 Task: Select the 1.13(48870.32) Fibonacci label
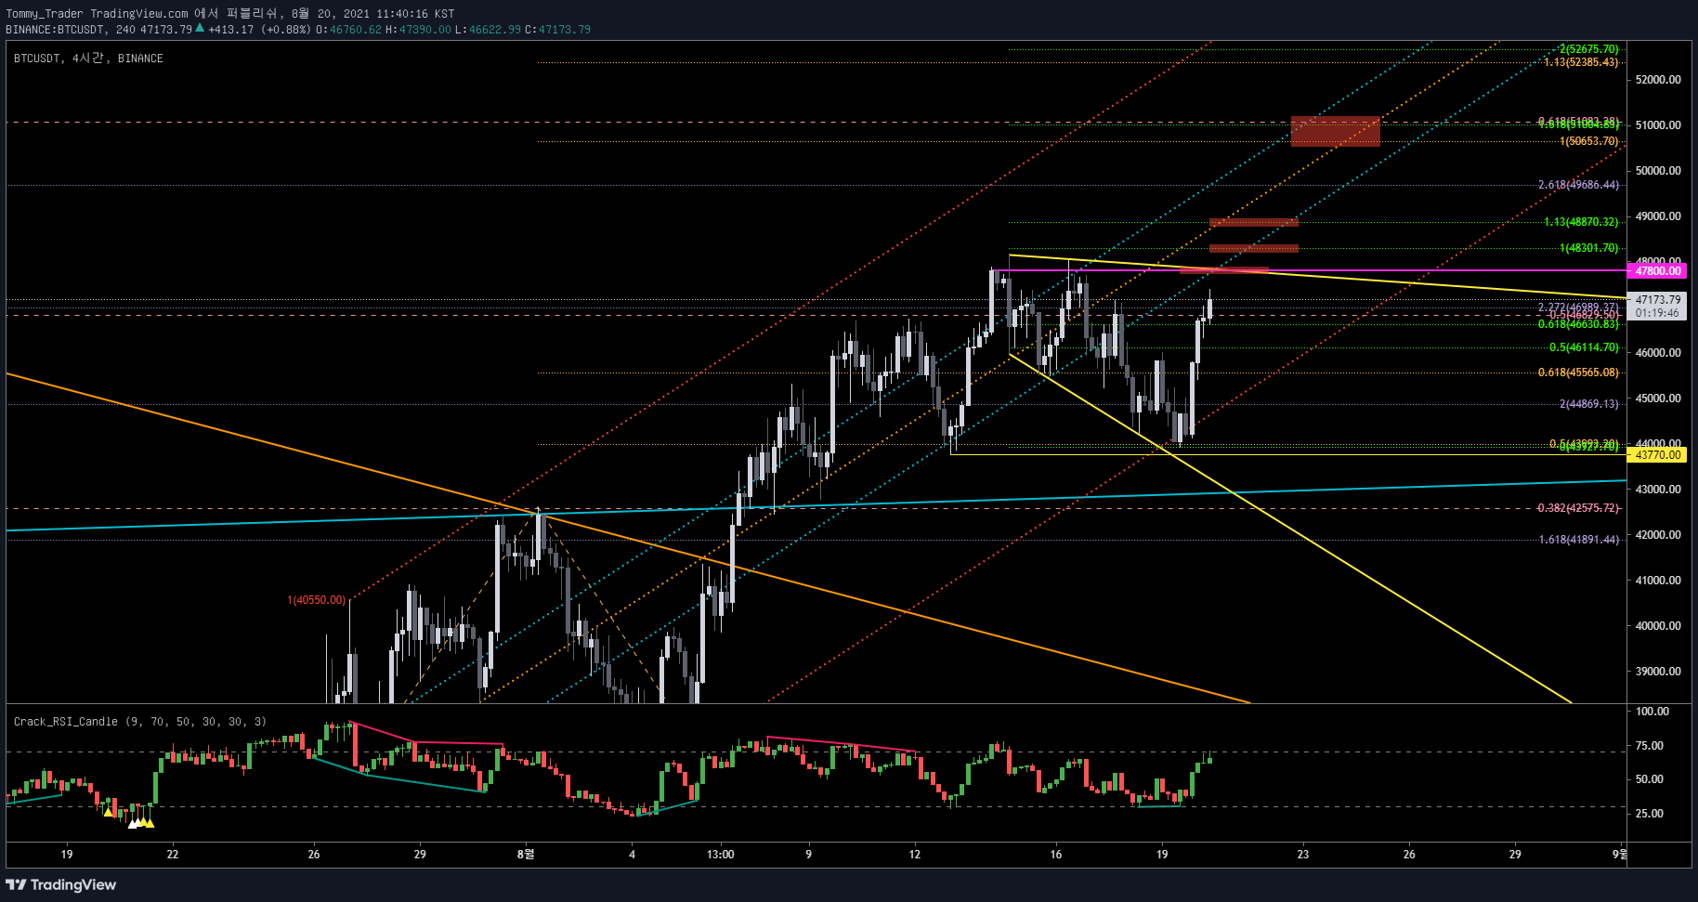pyautogui.click(x=1581, y=222)
